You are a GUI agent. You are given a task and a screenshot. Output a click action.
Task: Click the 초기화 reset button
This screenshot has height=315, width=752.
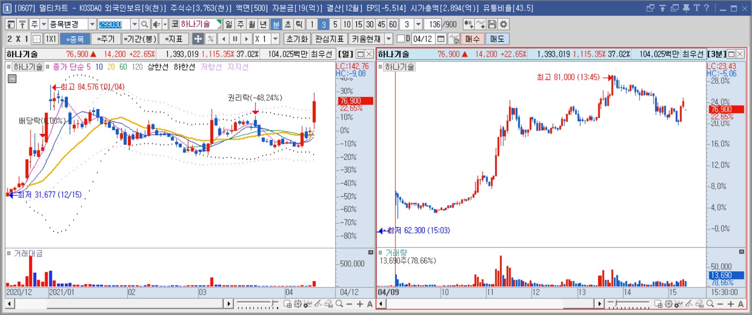pos(297,39)
